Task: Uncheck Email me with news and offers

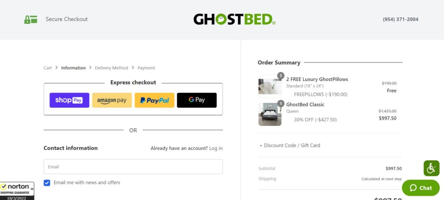Action: point(47,183)
